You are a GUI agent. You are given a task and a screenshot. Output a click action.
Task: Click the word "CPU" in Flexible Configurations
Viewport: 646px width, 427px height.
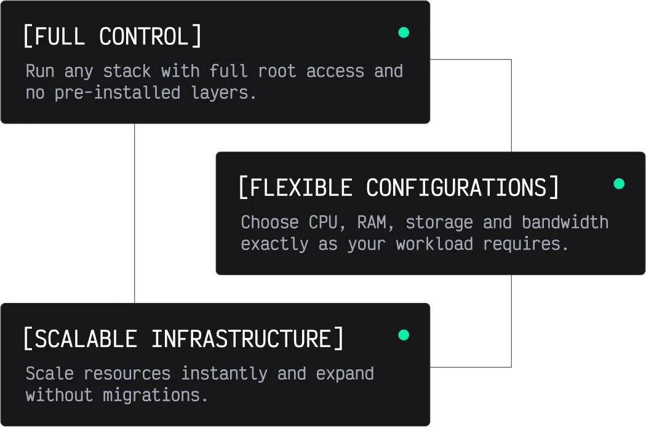[x=323, y=222]
